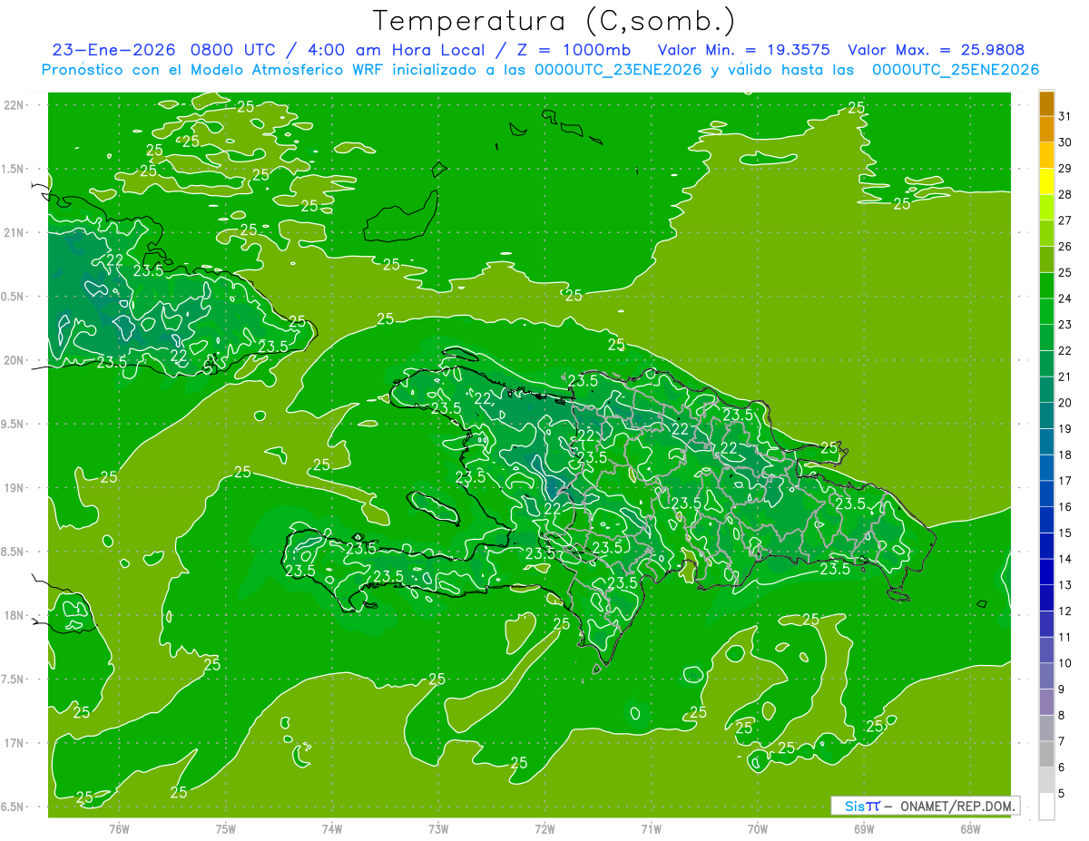1089x841 pixels.
Task: Click the '73W' longitude axis label
Action: pyautogui.click(x=438, y=829)
